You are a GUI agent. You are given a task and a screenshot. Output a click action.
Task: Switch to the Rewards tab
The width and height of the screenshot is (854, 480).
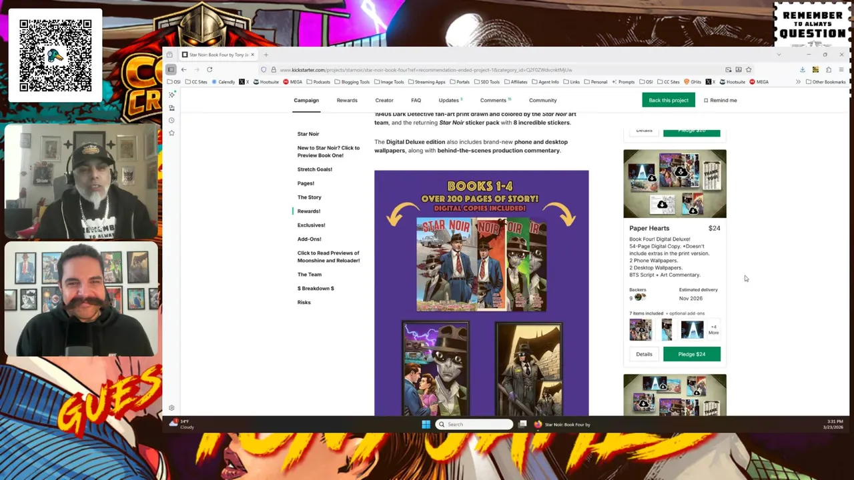click(347, 101)
